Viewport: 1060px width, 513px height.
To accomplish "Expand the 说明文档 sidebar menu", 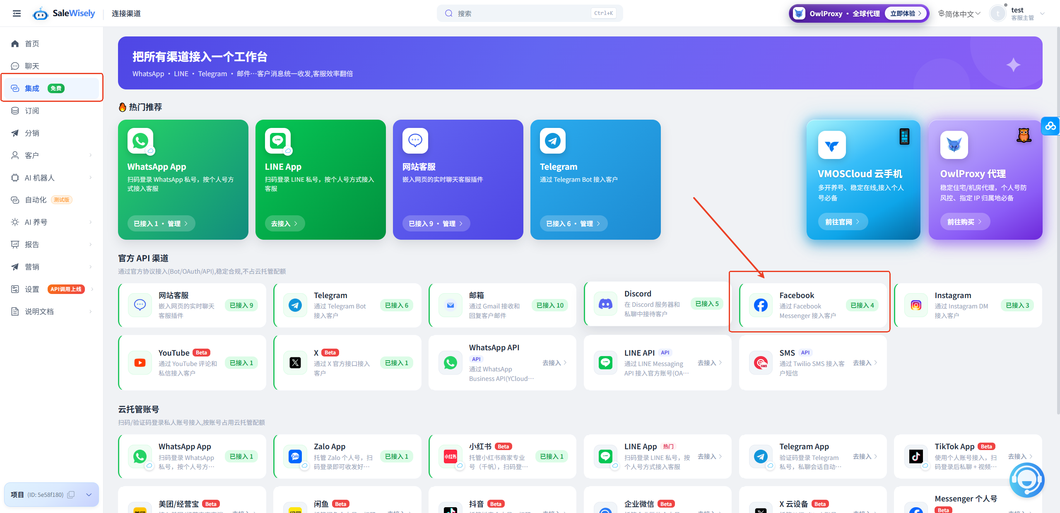I will click(51, 312).
